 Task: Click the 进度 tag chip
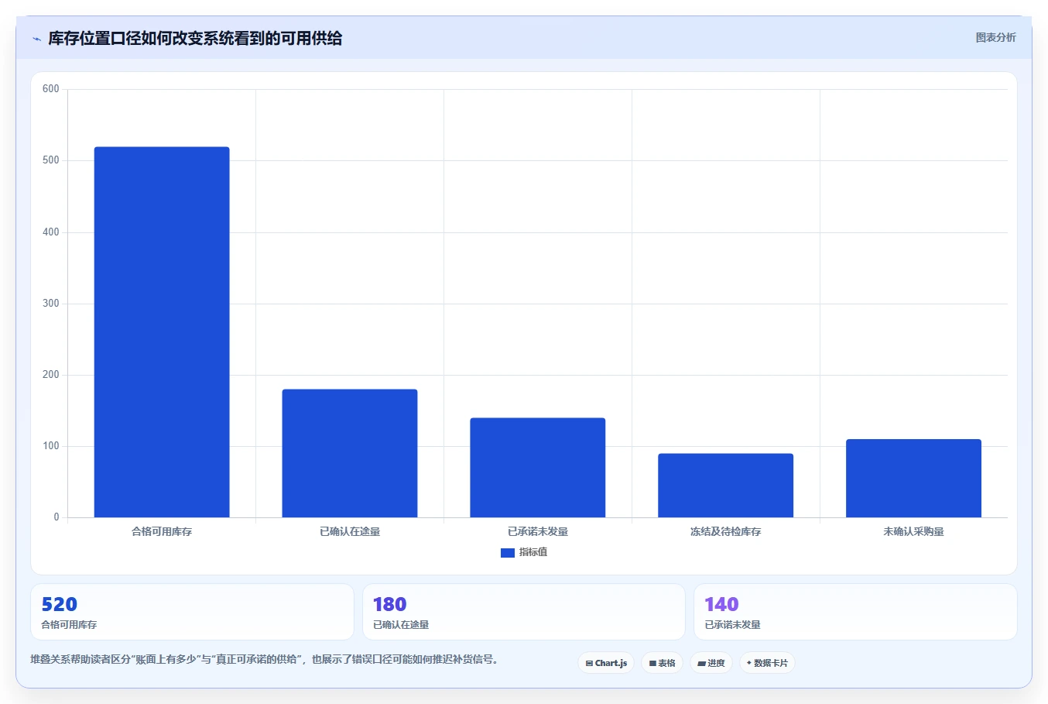click(711, 663)
